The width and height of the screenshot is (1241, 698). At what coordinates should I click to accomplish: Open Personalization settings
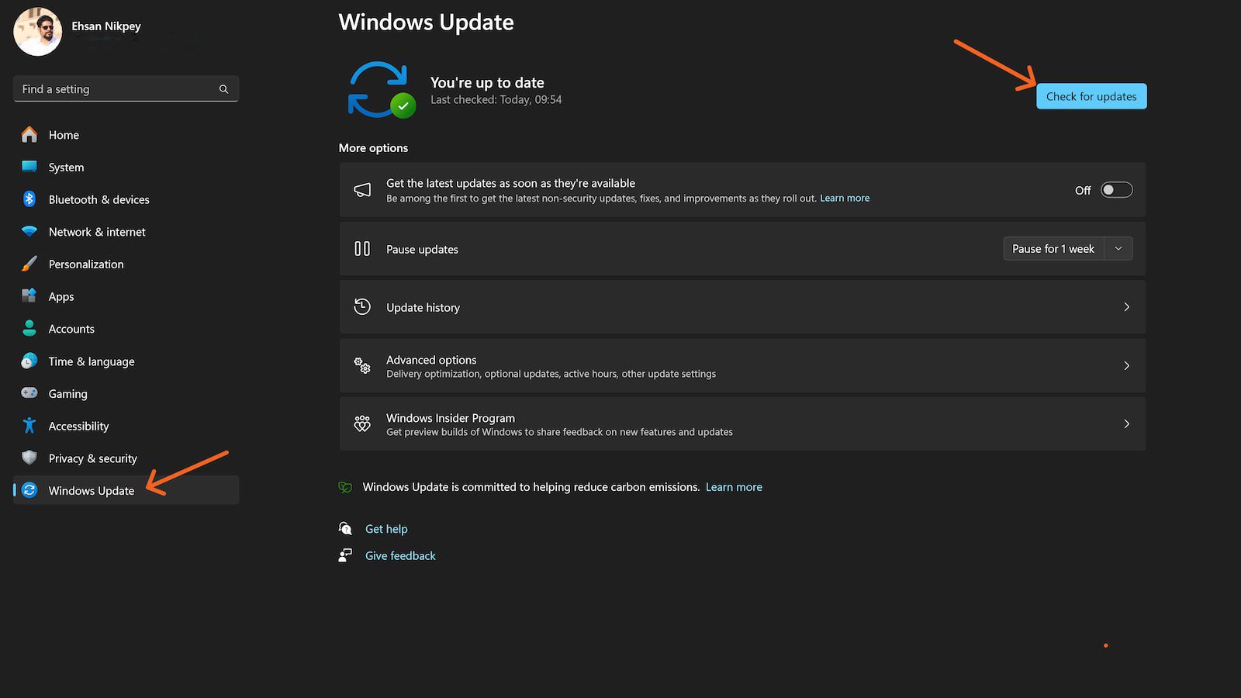point(126,264)
